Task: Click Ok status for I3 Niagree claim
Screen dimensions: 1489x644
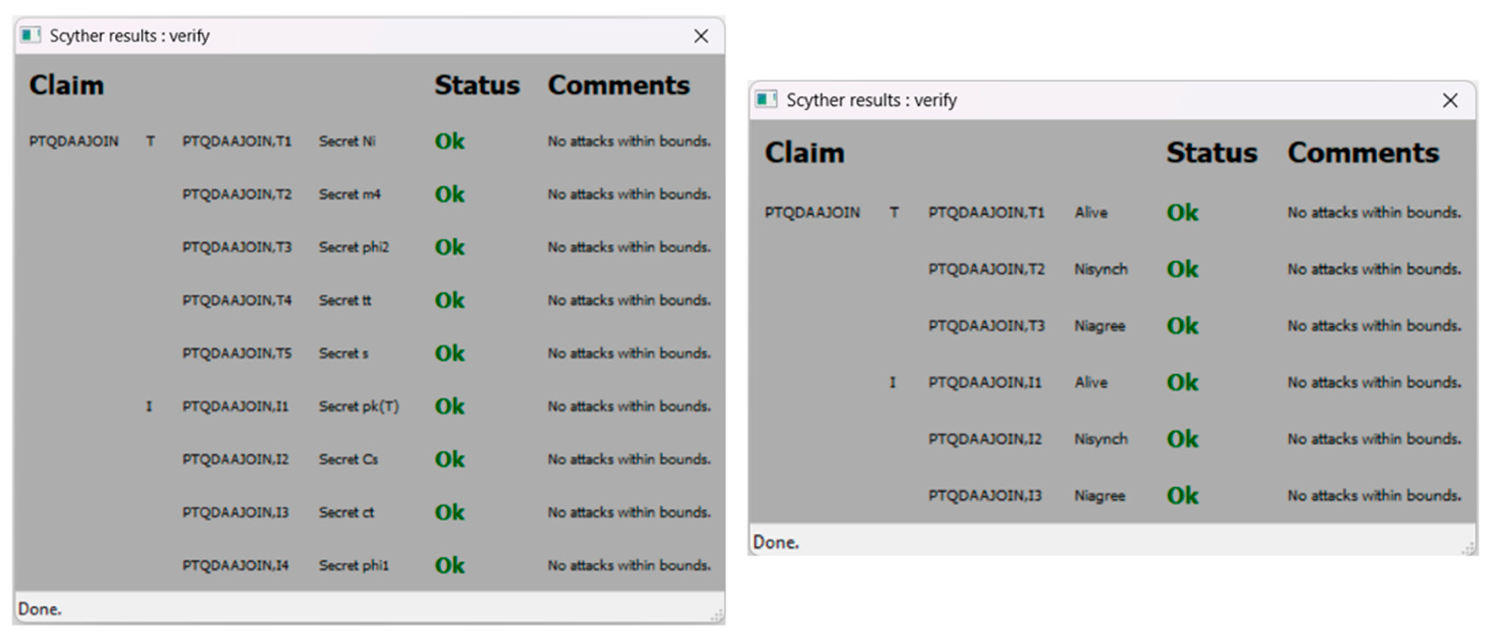Action: [x=1182, y=496]
